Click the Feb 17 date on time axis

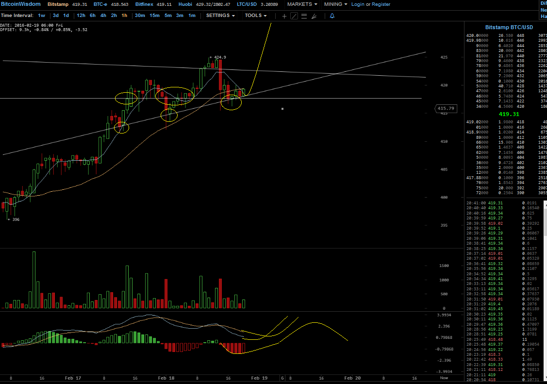[73, 378]
